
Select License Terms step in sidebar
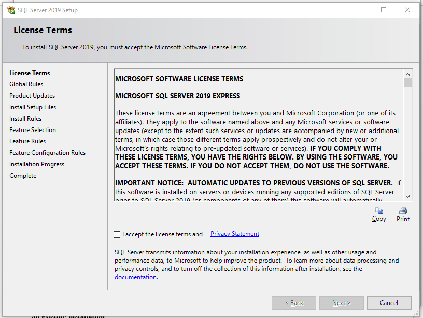tap(30, 73)
